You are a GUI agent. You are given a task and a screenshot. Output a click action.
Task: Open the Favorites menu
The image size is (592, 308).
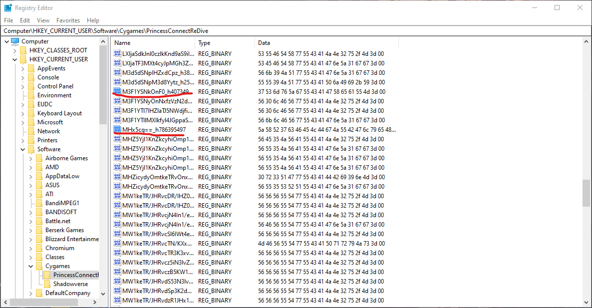tap(68, 20)
